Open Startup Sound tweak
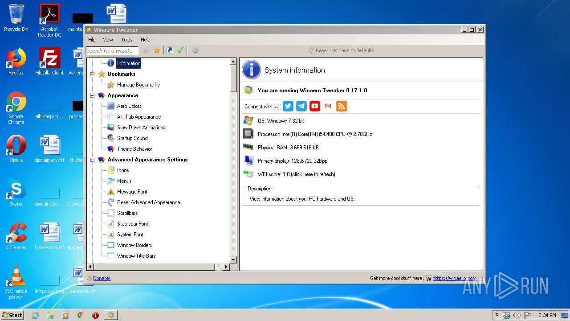The image size is (570, 321). pyautogui.click(x=132, y=138)
